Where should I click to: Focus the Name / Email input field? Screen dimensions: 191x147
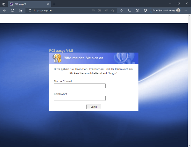tap(80, 86)
